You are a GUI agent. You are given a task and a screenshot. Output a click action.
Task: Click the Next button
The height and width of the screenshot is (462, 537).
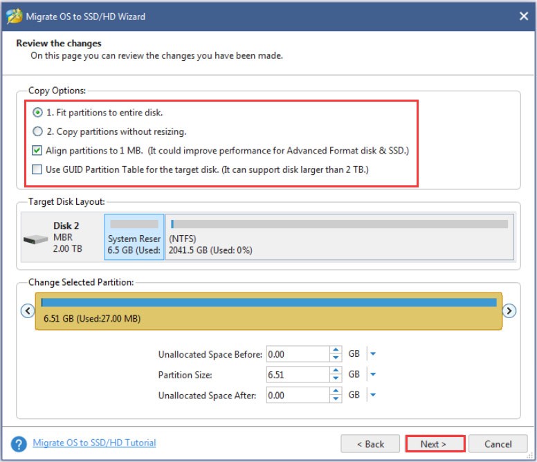[x=435, y=444]
